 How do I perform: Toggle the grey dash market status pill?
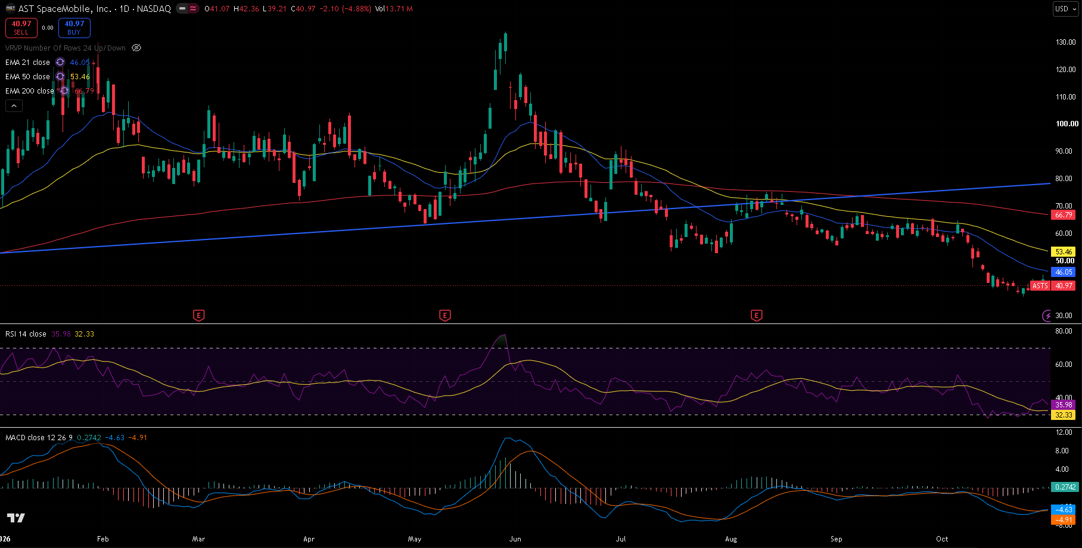[x=182, y=9]
